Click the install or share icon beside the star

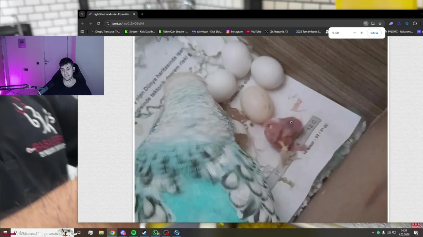coord(373,23)
